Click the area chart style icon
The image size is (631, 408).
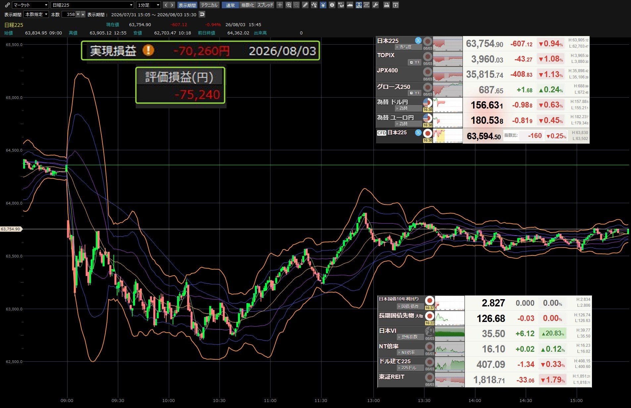(350, 5)
